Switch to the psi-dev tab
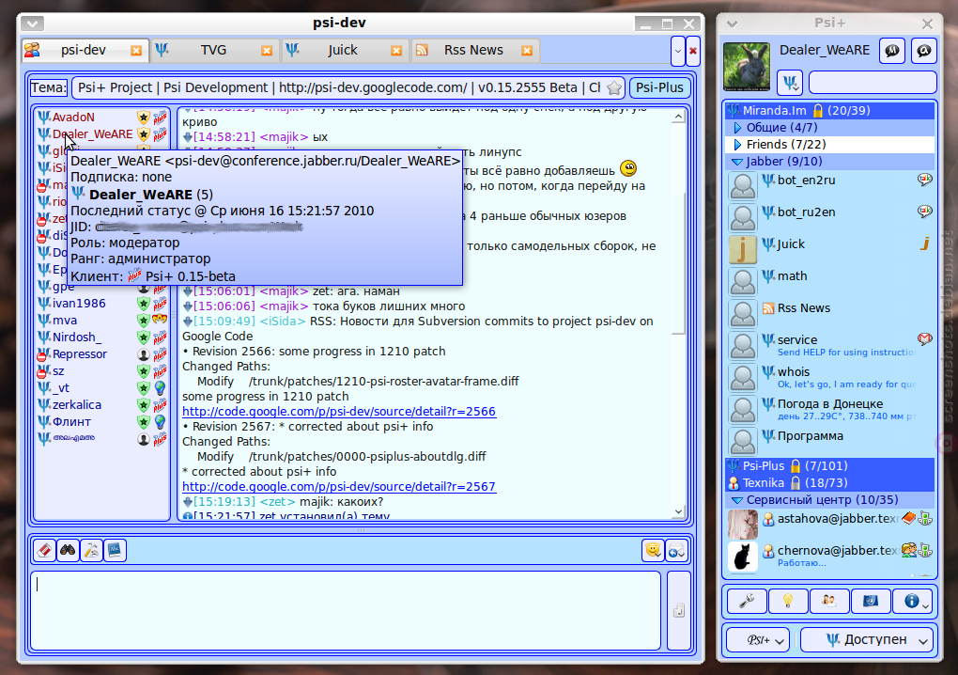Screen dimensions: 958x675 (x=83, y=50)
